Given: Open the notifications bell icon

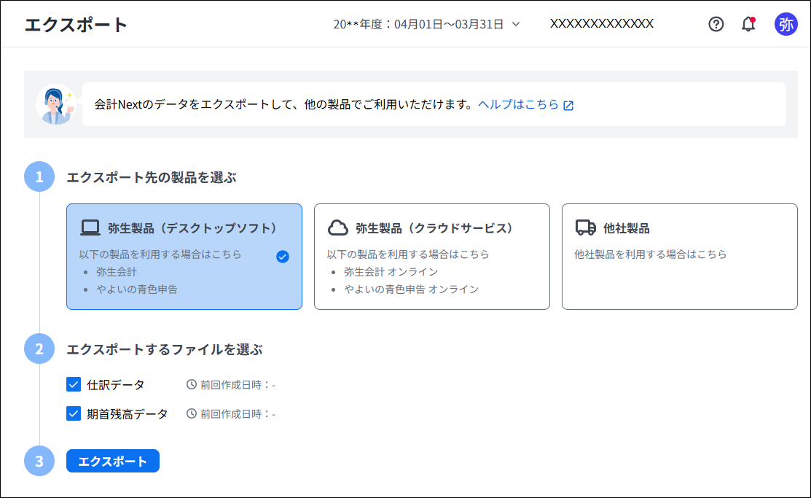Looking at the screenshot, I should pyautogui.click(x=748, y=24).
